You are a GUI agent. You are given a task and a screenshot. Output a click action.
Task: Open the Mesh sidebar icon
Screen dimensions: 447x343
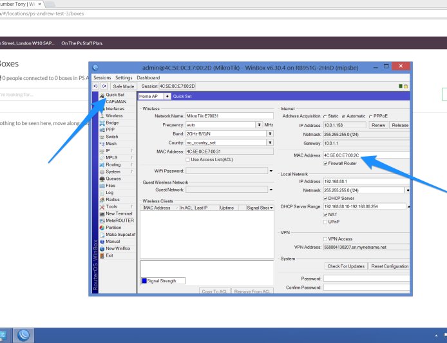pyautogui.click(x=102, y=144)
